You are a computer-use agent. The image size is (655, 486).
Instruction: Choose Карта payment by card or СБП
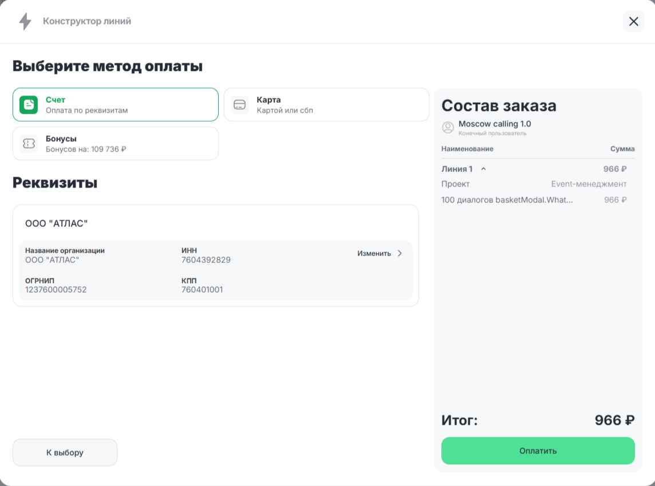[x=326, y=105]
